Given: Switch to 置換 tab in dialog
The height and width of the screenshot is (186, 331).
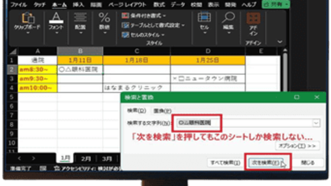Looking at the screenshot, I should pos(162,111).
